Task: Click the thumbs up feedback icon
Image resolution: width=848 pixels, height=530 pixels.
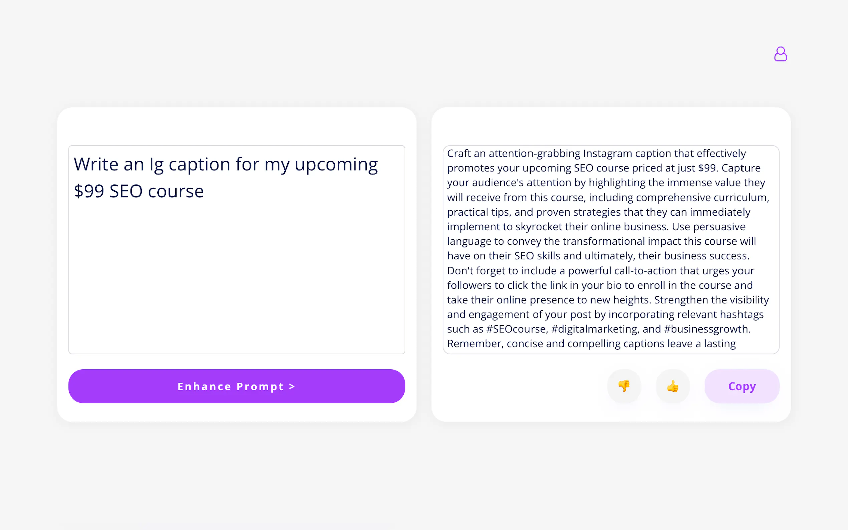Action: 673,386
